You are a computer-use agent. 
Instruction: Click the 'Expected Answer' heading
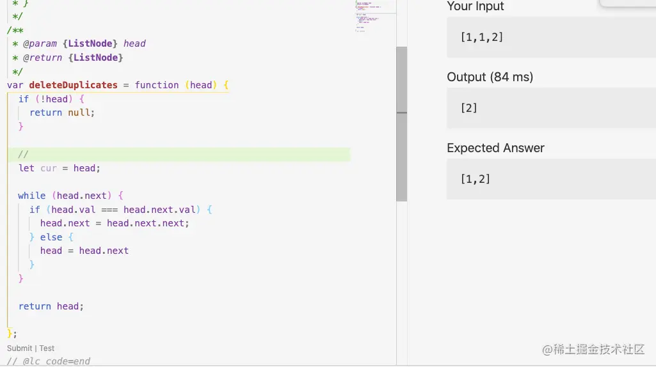click(495, 148)
